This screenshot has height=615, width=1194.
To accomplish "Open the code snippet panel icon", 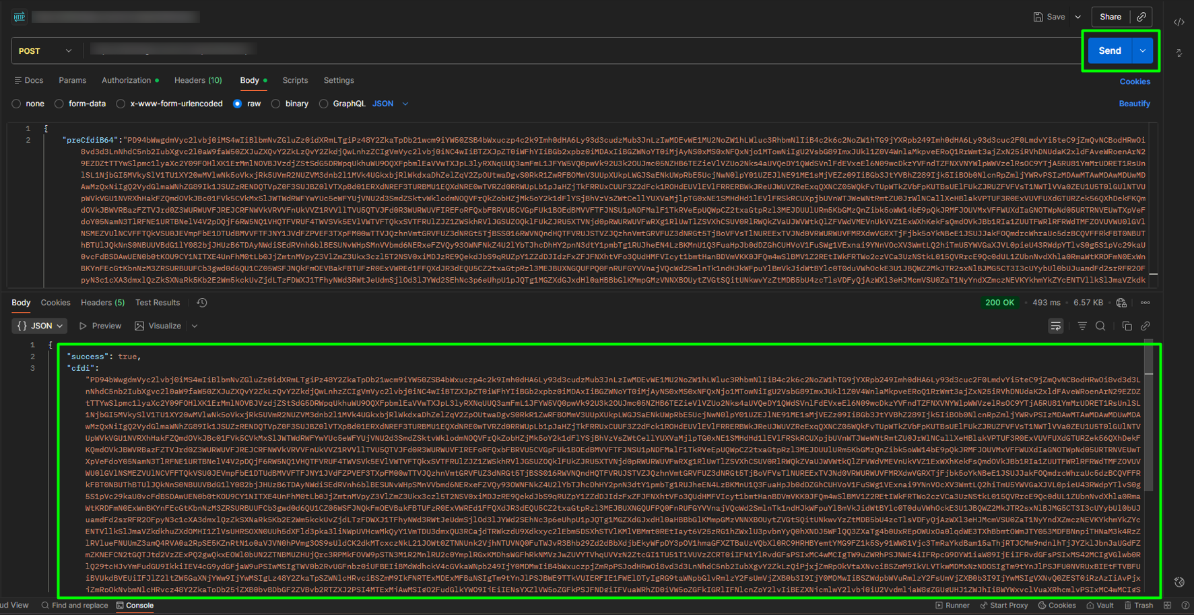I will tap(1179, 22).
